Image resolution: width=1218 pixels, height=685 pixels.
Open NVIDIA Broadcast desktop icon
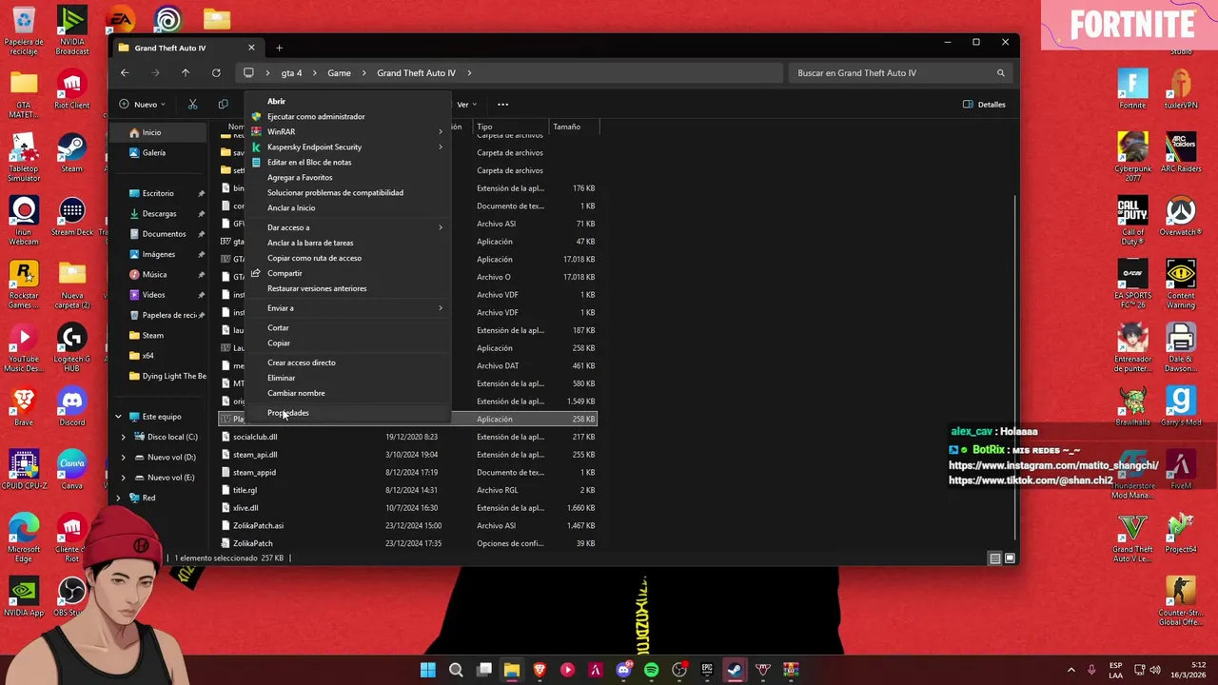click(x=71, y=30)
